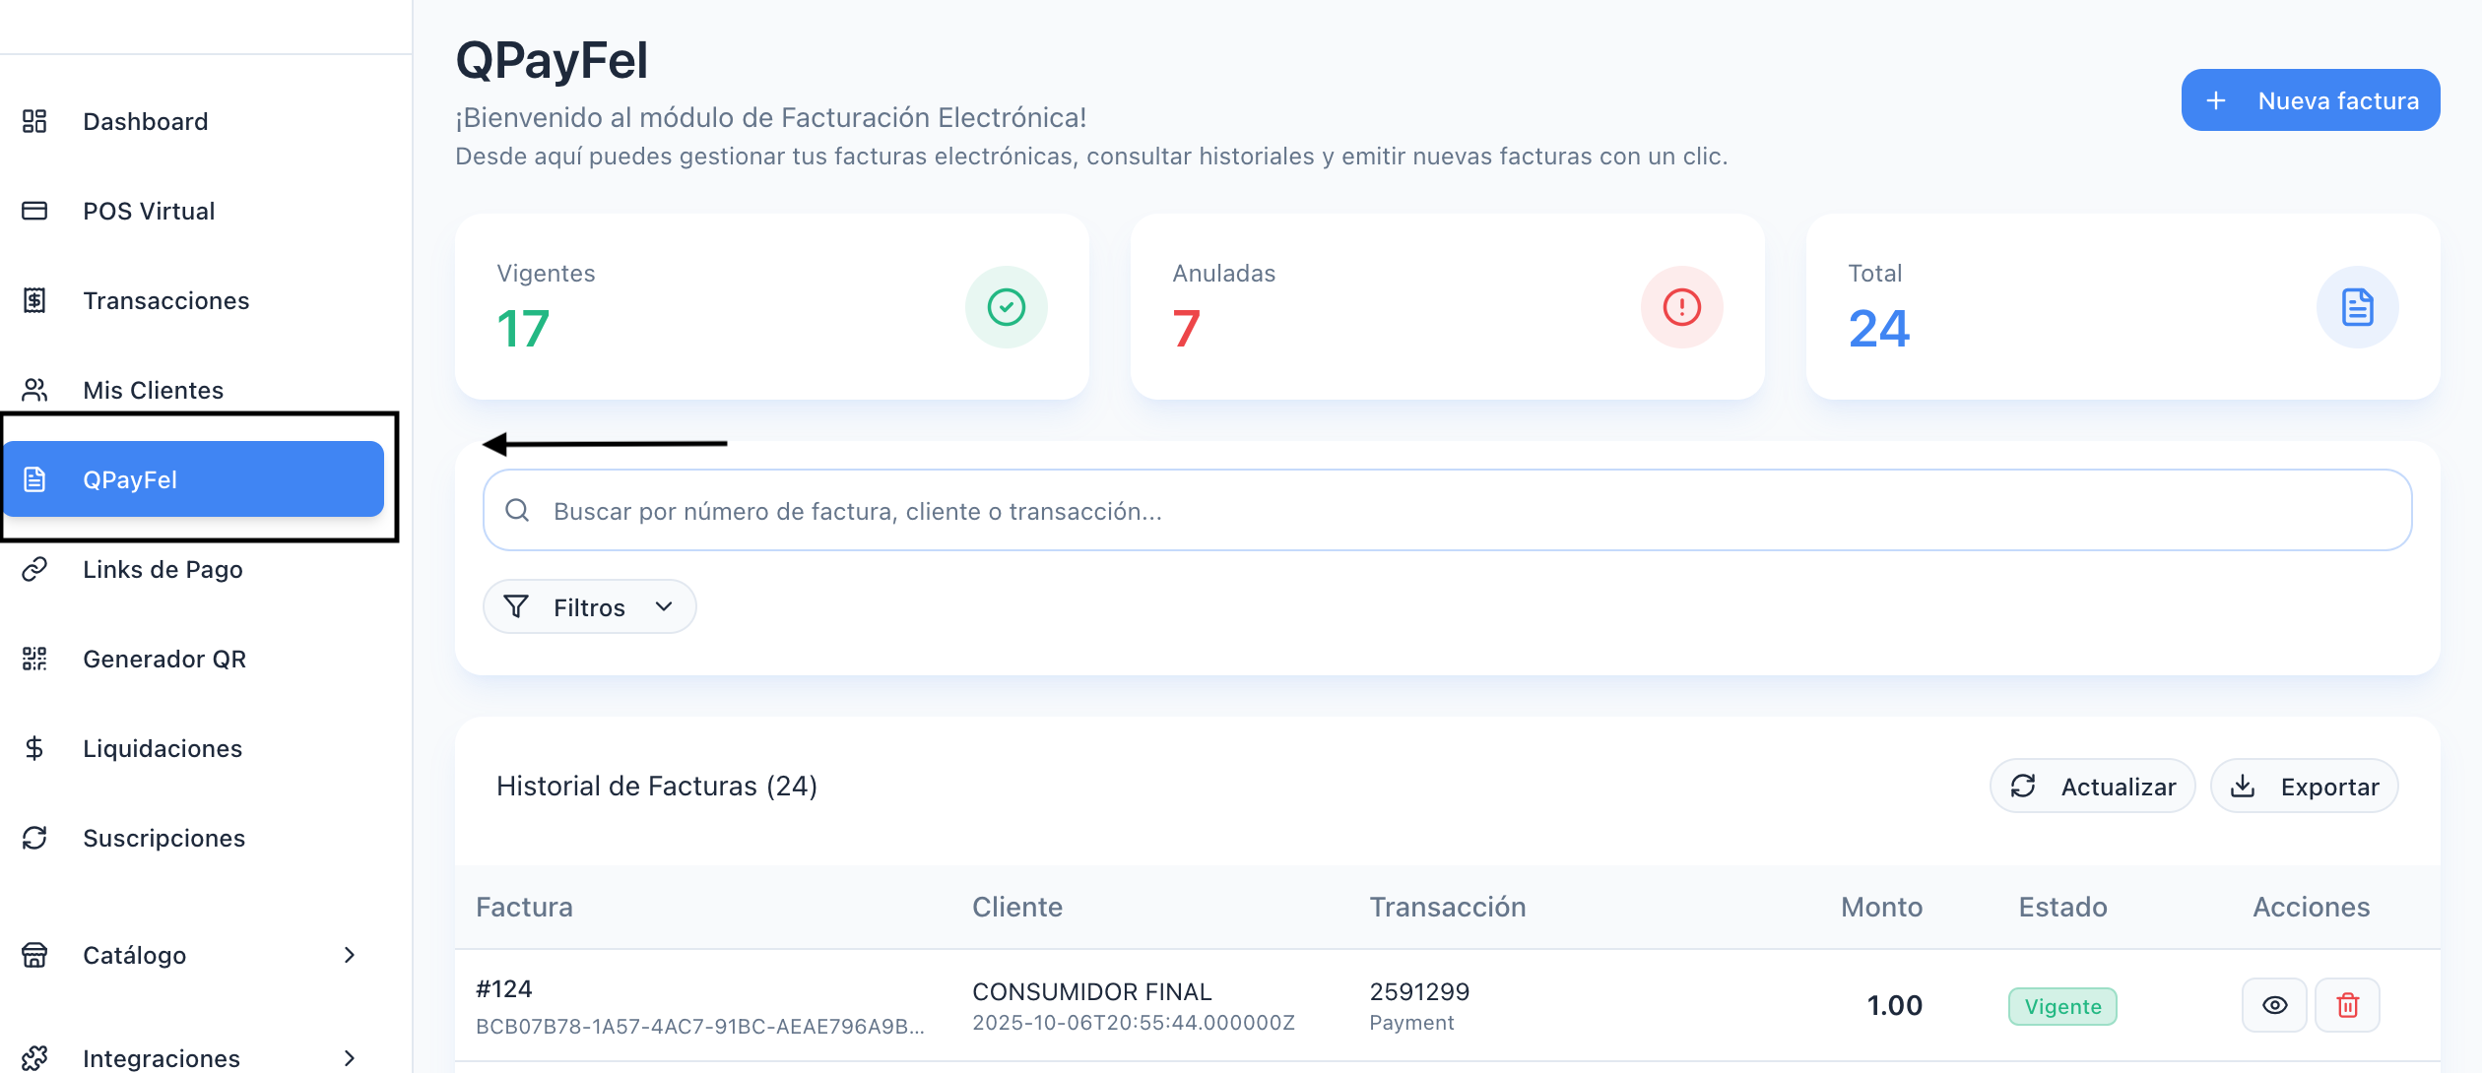Click the Liquidaciones dollar sign icon

(x=34, y=748)
